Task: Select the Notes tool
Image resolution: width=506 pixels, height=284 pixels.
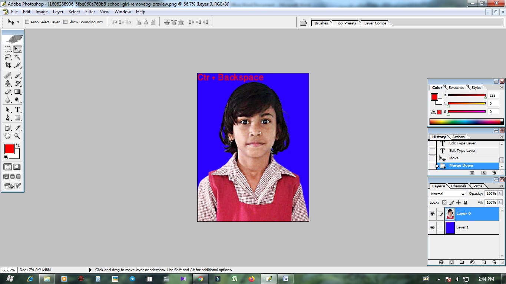Action: 8,128
